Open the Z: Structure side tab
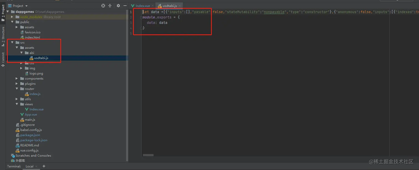Viewport: 419px width, 170px height. tap(3, 36)
